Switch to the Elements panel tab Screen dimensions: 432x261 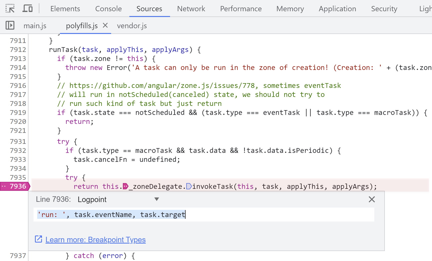(65, 9)
